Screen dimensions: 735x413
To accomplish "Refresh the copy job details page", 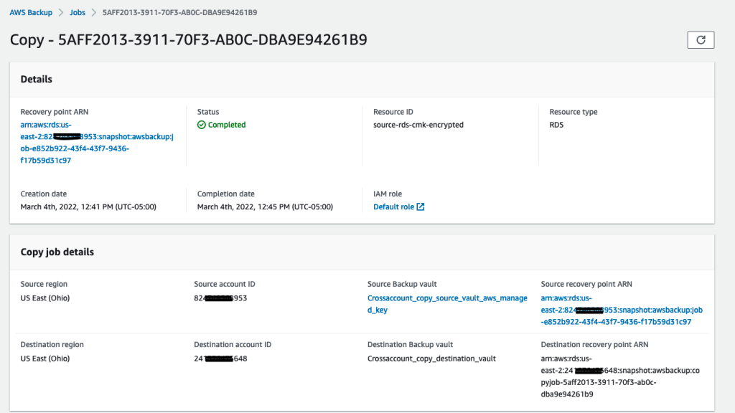I will 700,39.
